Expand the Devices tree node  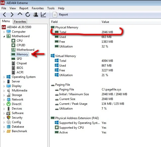pyautogui.click(x=4, y=109)
